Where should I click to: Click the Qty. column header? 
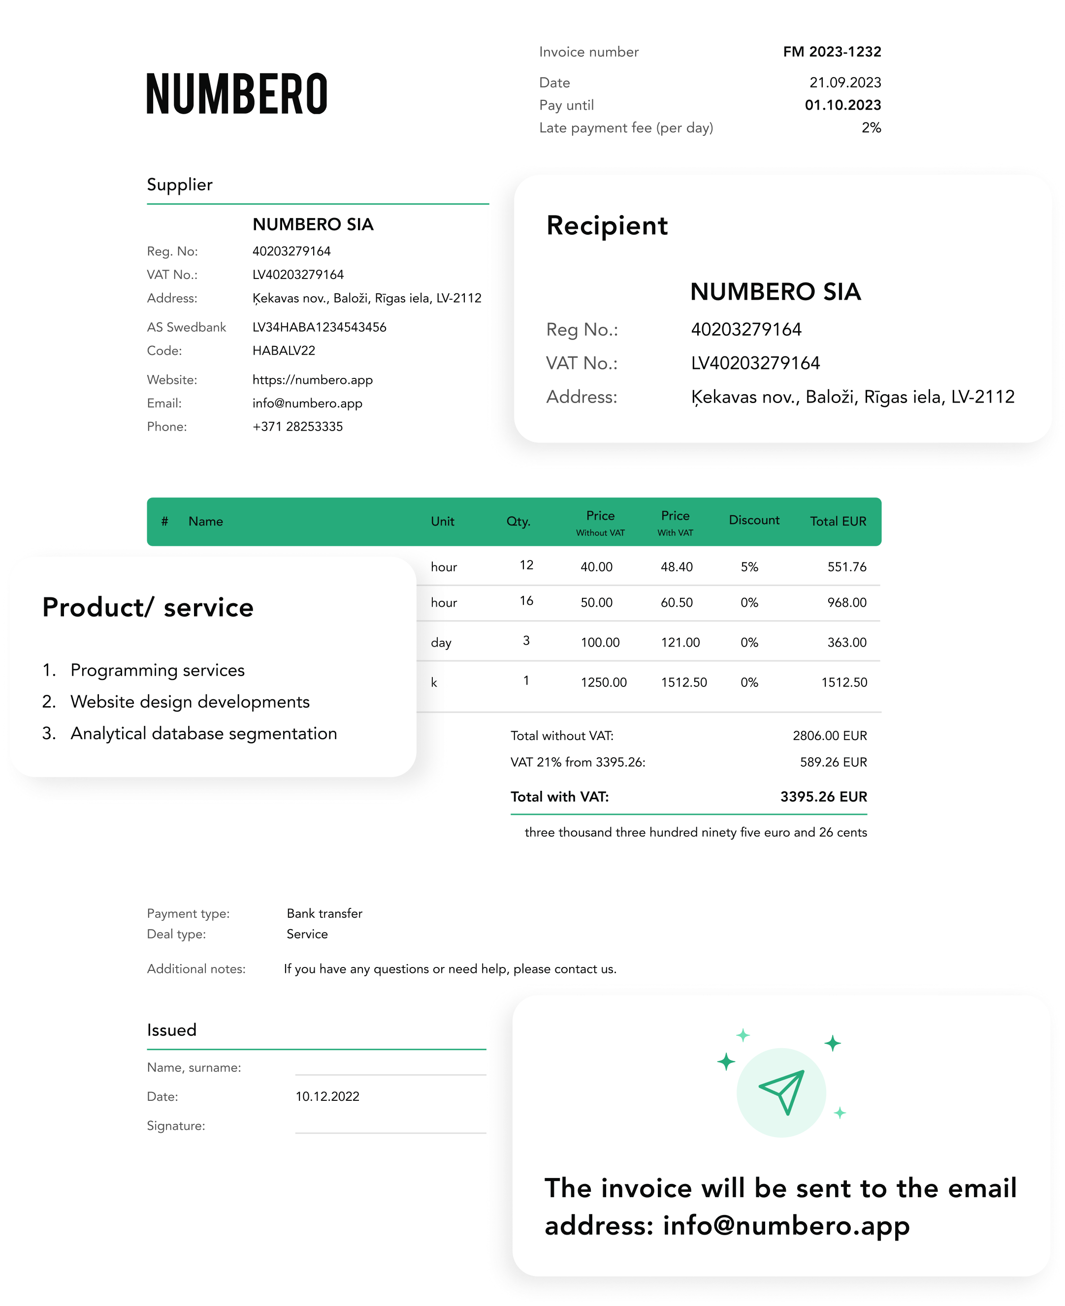click(x=518, y=521)
